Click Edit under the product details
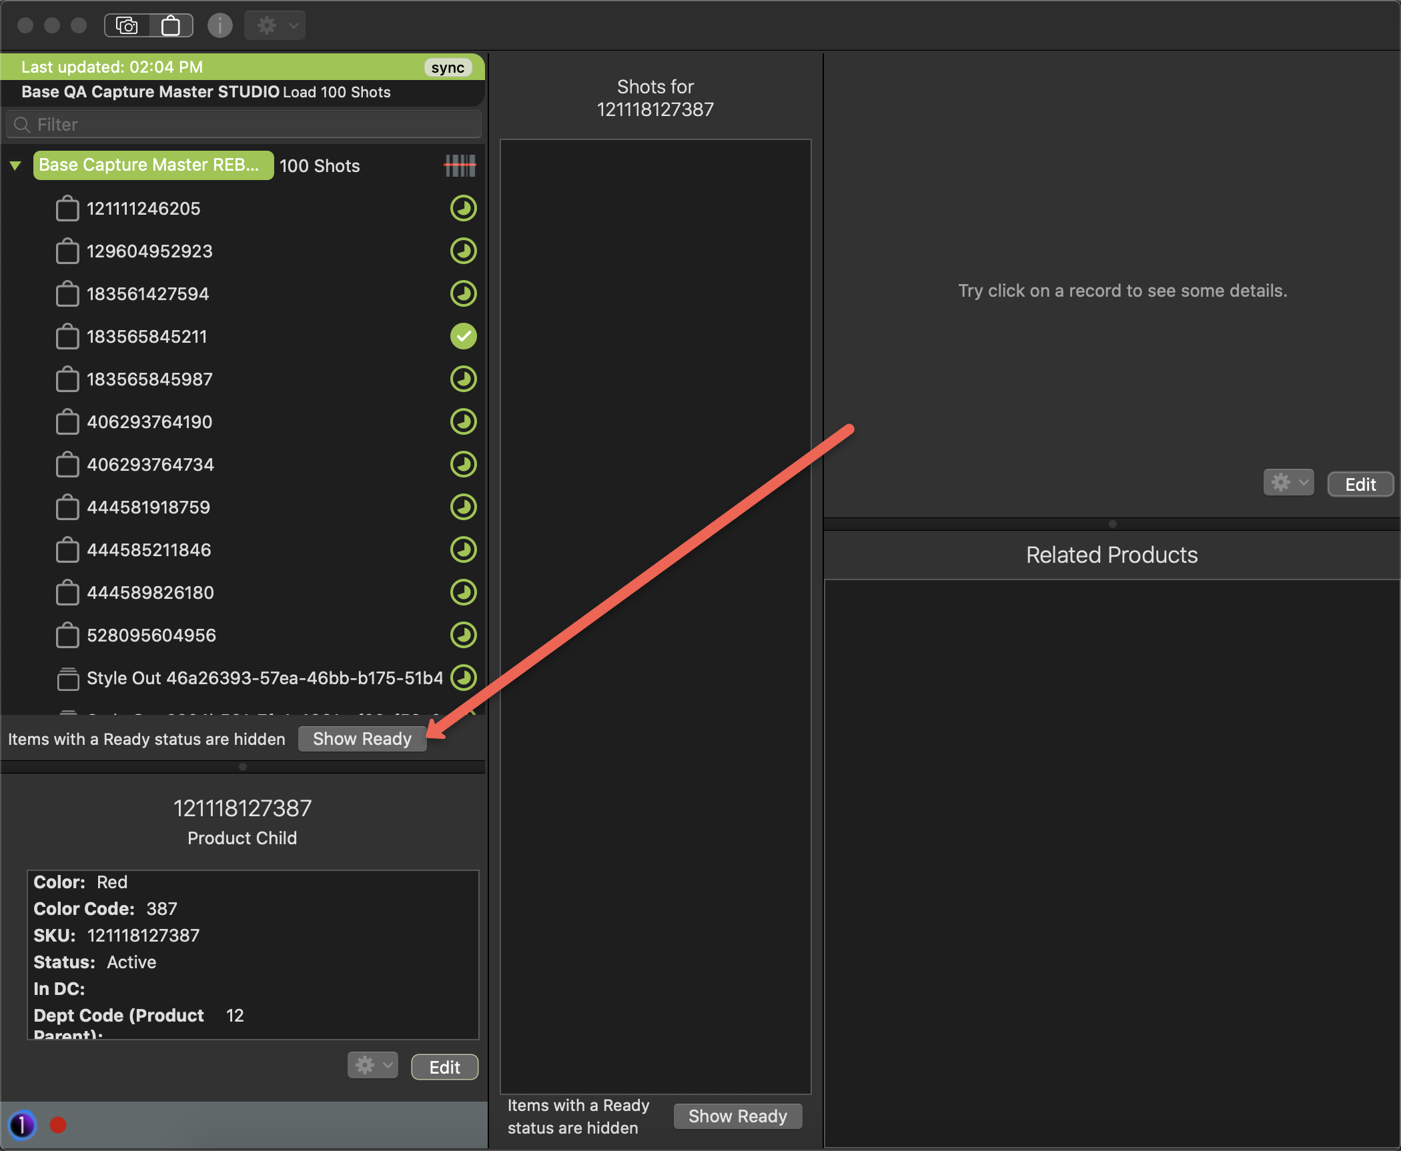1401x1151 pixels. coord(444,1067)
